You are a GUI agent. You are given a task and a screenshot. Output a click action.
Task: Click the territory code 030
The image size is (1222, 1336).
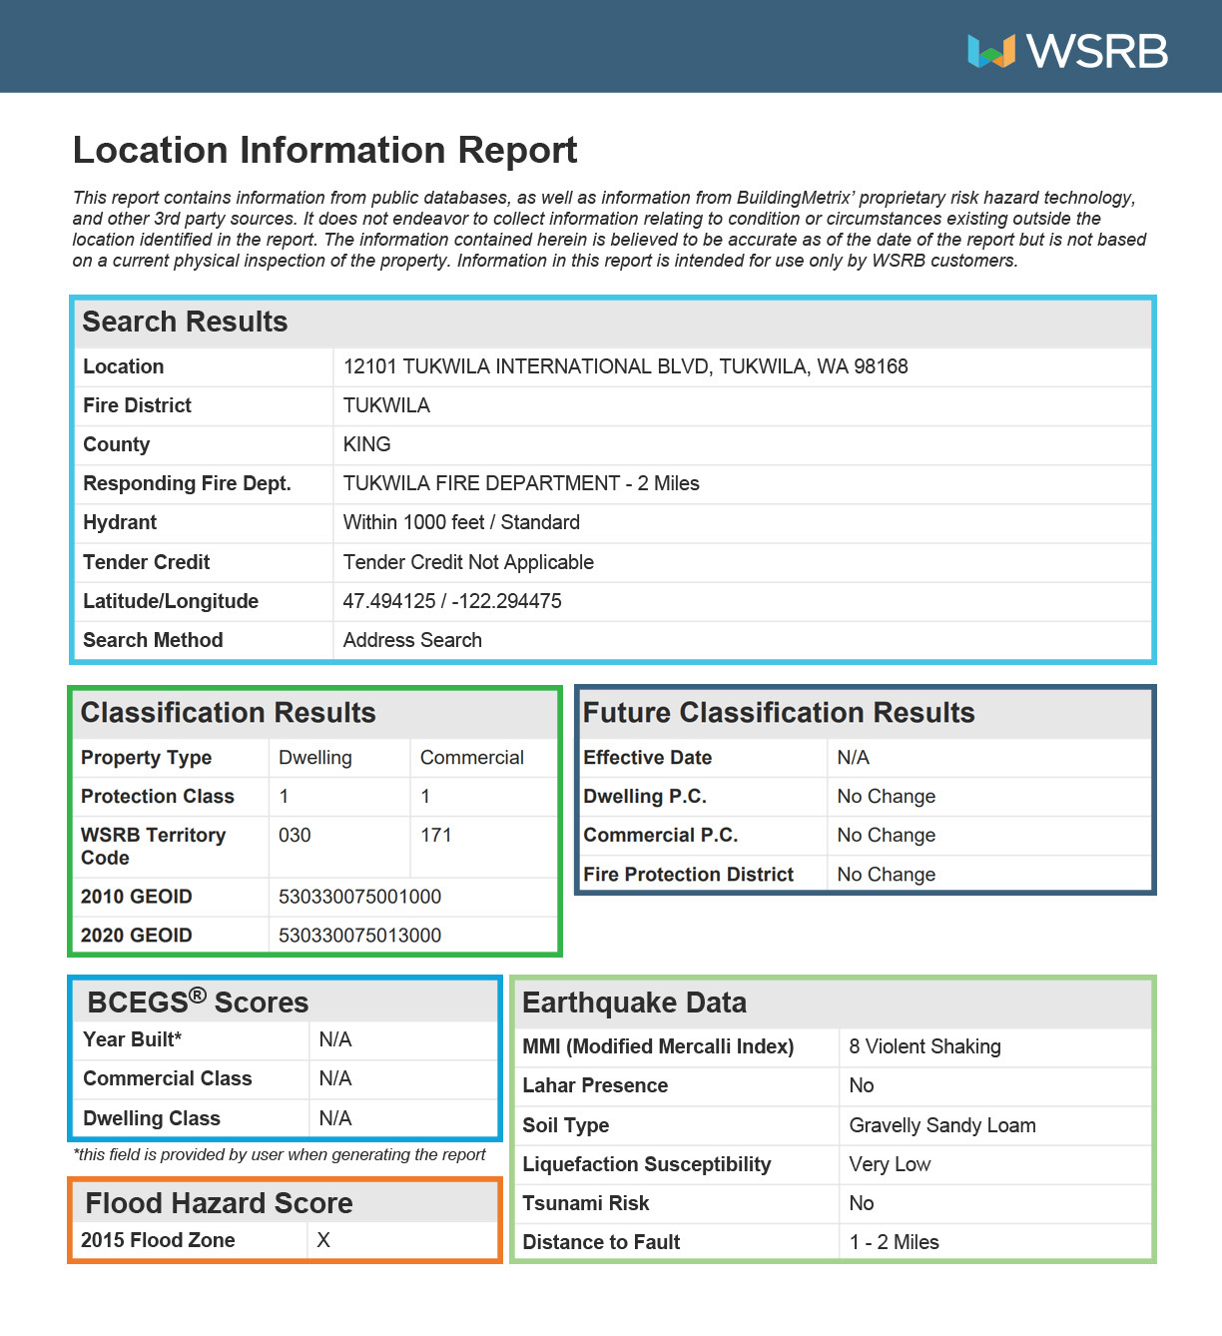(295, 835)
